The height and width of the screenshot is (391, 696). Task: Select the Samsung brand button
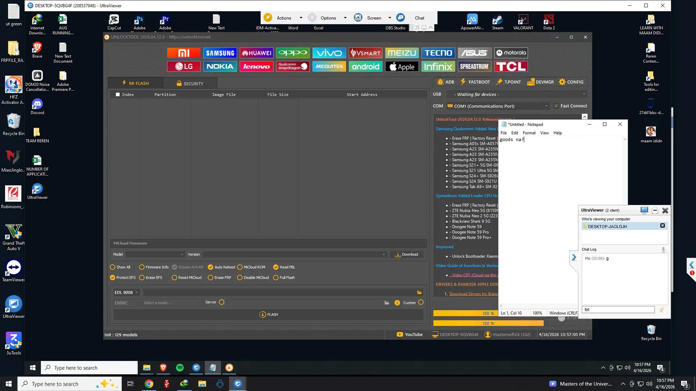[220, 53]
